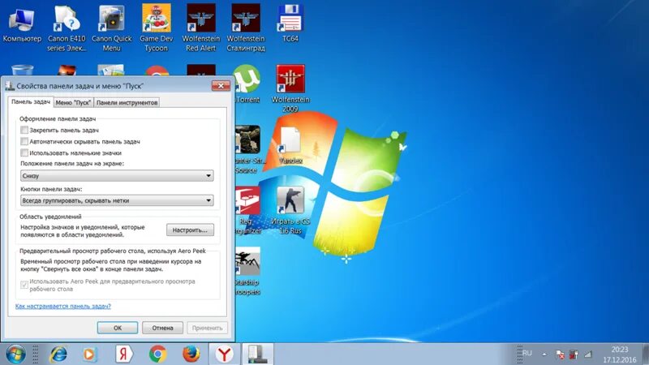Open Как настраивается панель задач? link

point(63,307)
